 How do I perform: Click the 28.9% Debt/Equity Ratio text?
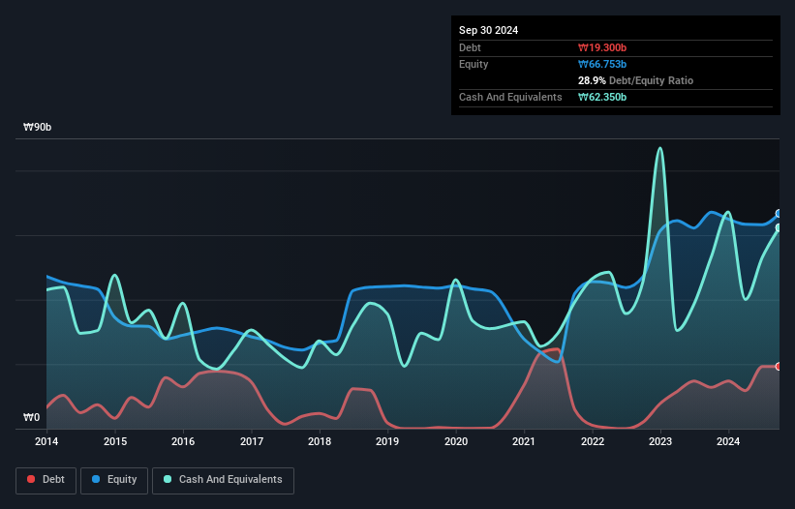[636, 80]
